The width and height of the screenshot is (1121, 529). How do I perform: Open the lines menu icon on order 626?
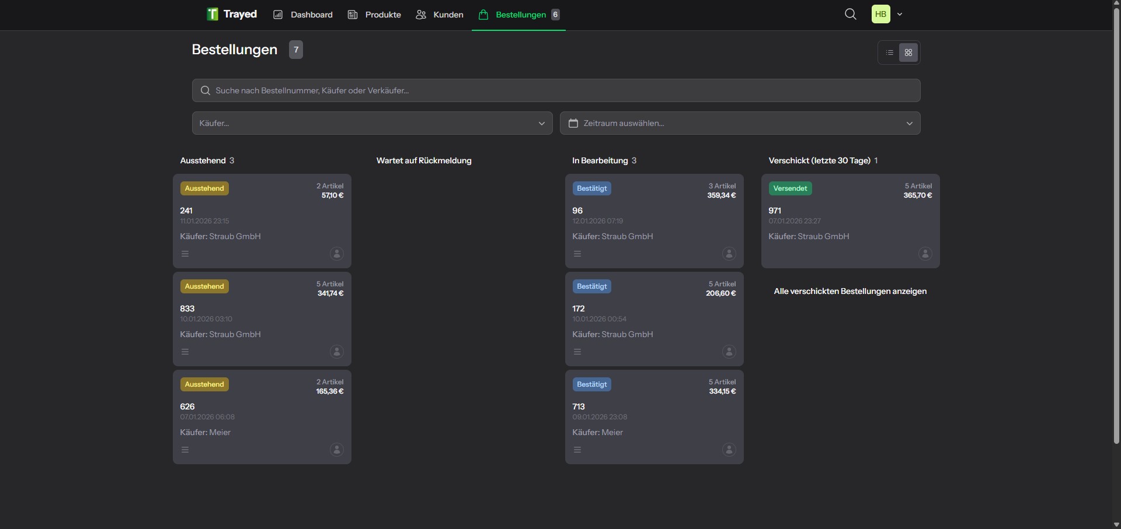coord(185,450)
